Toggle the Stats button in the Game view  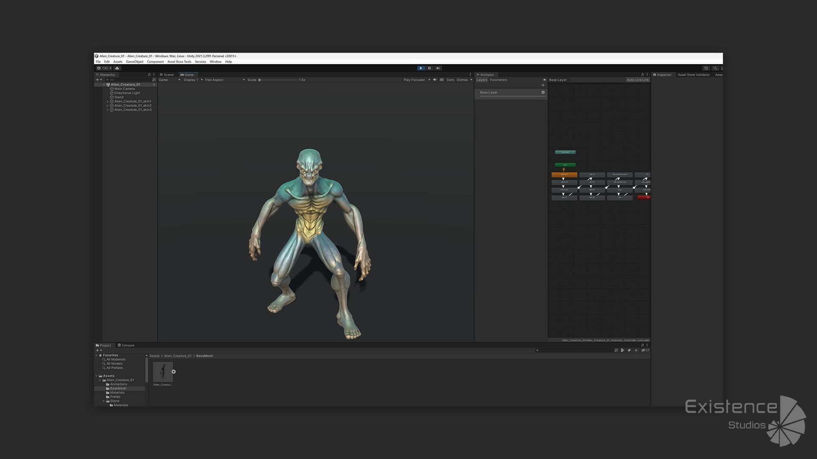click(450, 80)
